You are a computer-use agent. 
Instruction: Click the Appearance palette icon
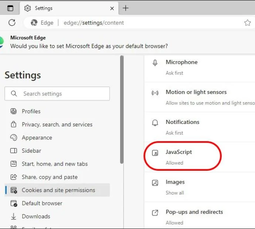pos(14,138)
